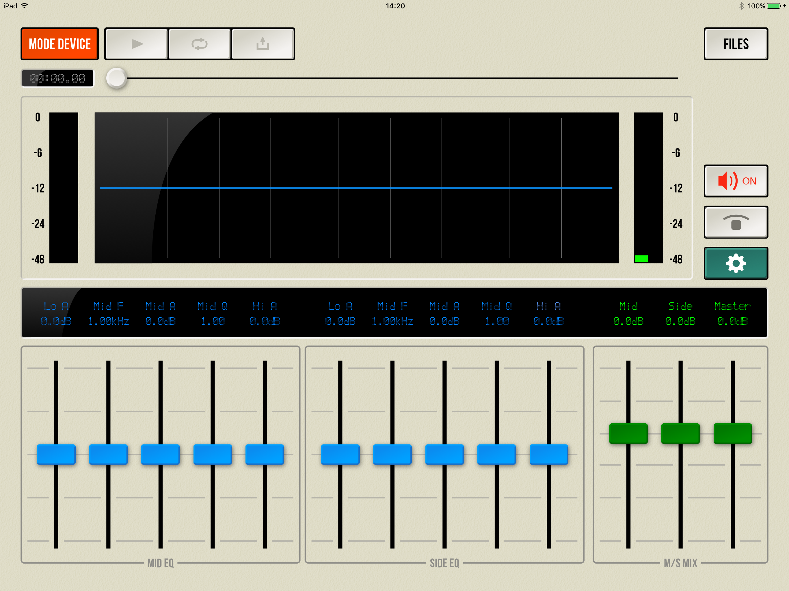
Task: Toggle the loop playback icon
Action: pos(199,44)
